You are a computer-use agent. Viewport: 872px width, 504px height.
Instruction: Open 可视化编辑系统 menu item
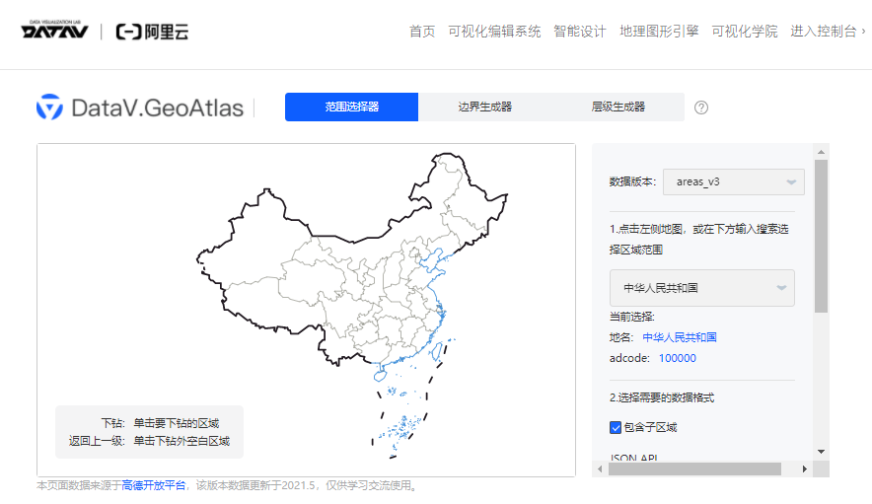tap(494, 32)
